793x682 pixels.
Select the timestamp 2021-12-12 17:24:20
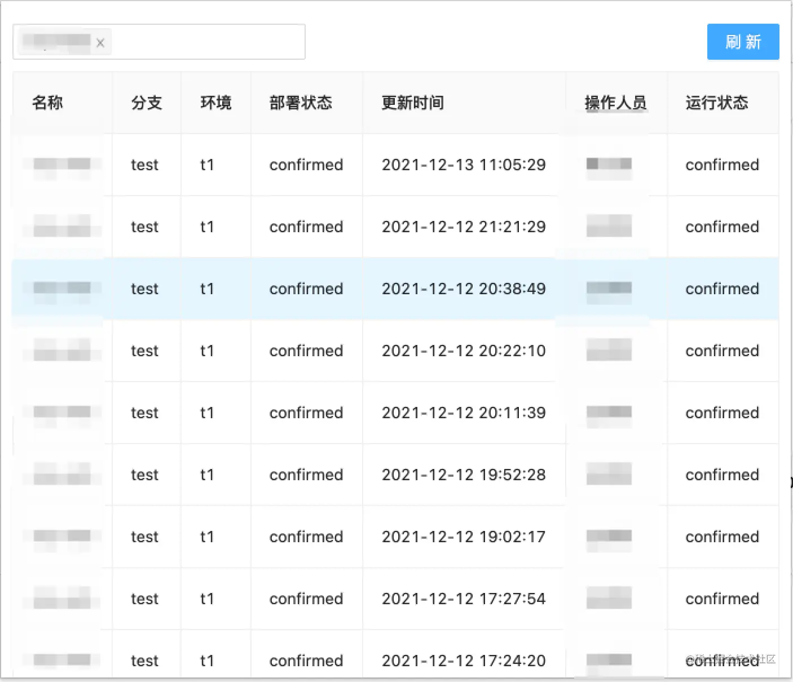[464, 661]
